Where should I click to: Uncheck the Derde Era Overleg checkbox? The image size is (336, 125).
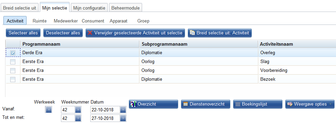[13, 53]
